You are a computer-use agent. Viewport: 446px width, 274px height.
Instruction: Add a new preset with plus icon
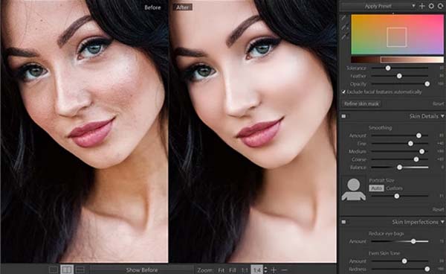pos(421,6)
